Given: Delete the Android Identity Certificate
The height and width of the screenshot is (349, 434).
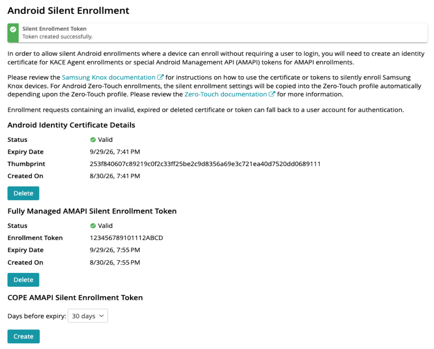Looking at the screenshot, I should [x=23, y=193].
